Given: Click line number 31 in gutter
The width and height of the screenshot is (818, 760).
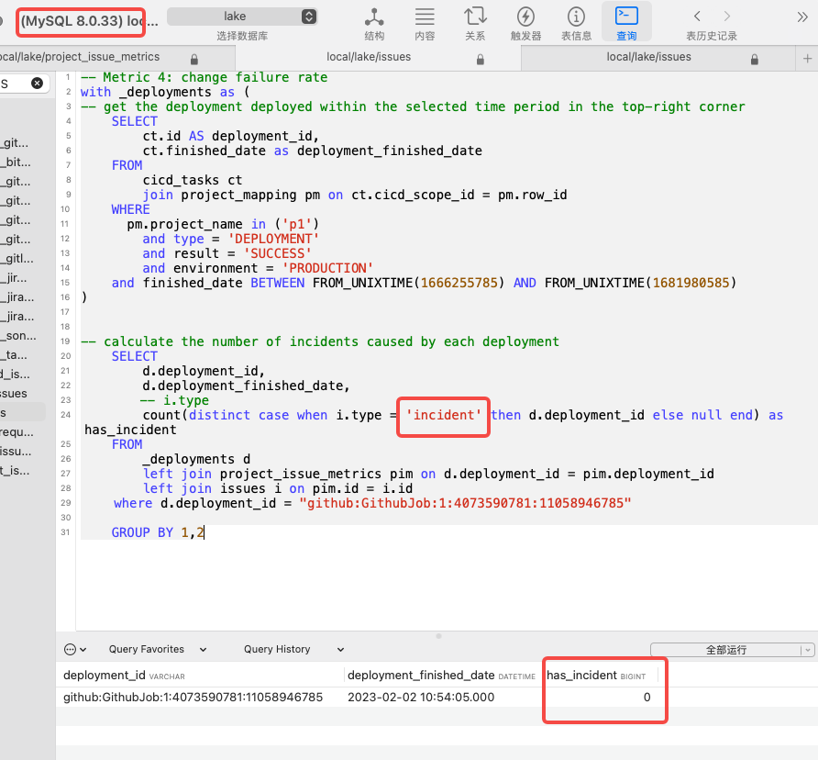Looking at the screenshot, I should coord(65,532).
